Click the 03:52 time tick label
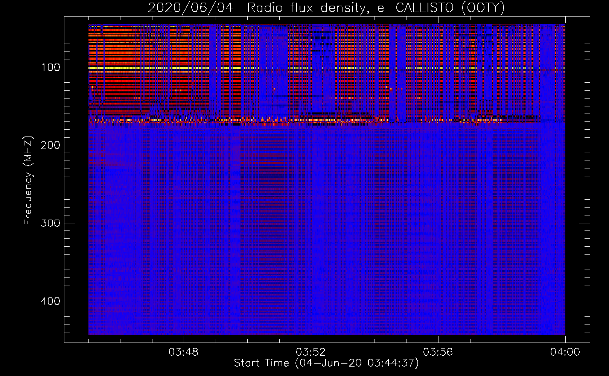This screenshot has height=376, width=609. 311,352
